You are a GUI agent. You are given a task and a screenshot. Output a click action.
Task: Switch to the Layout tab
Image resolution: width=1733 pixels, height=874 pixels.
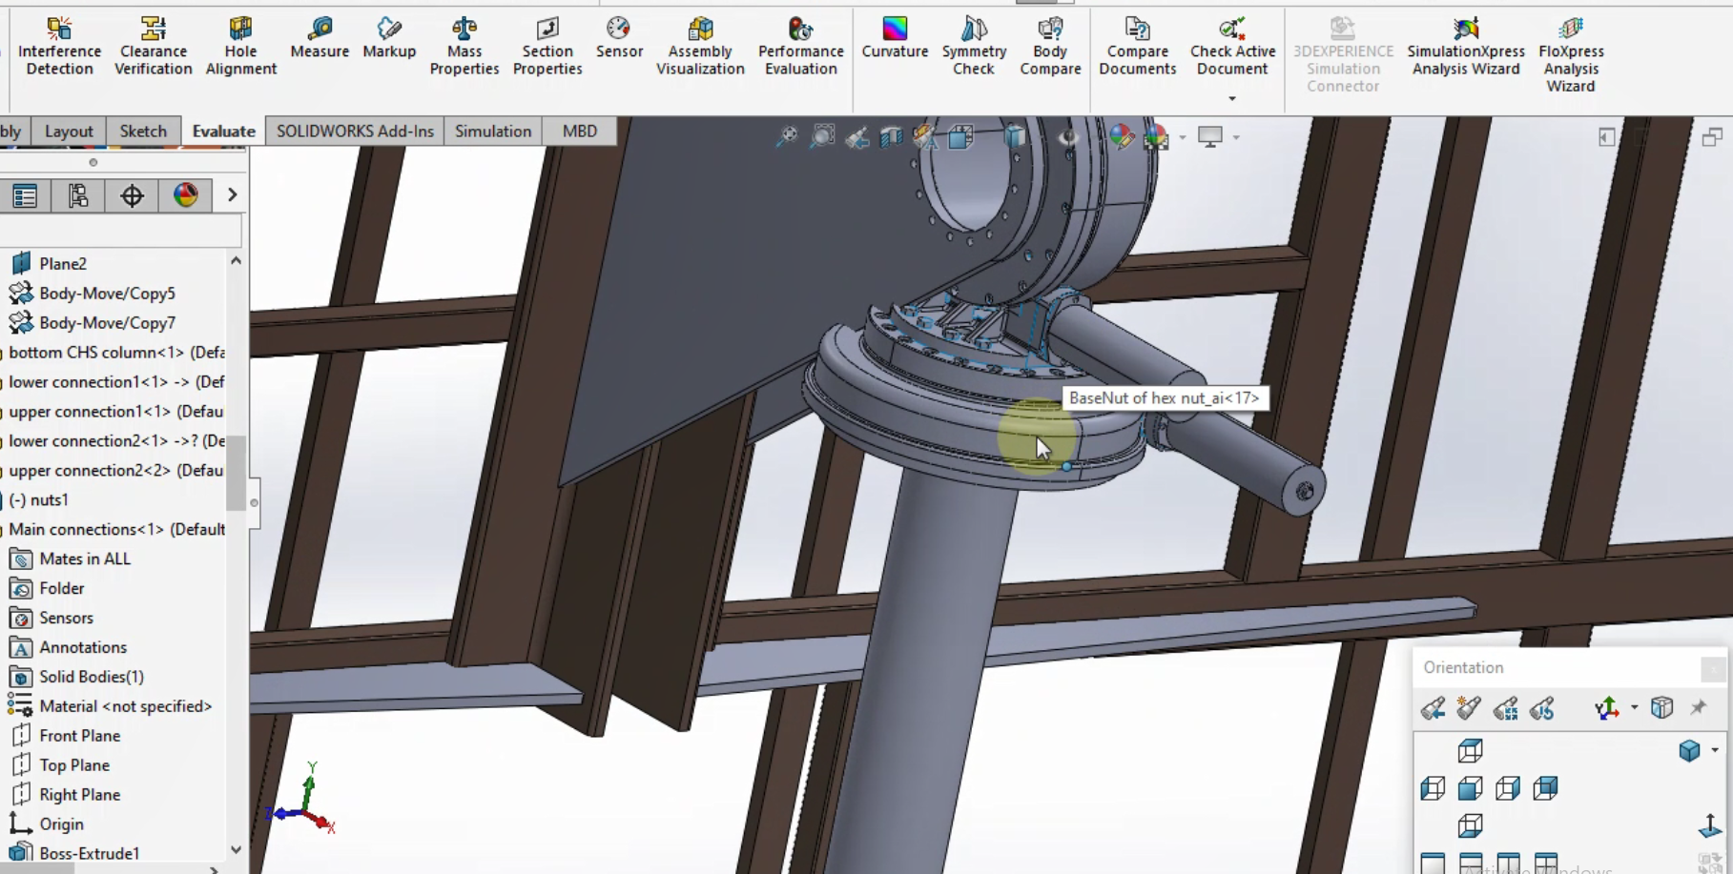coord(69,132)
